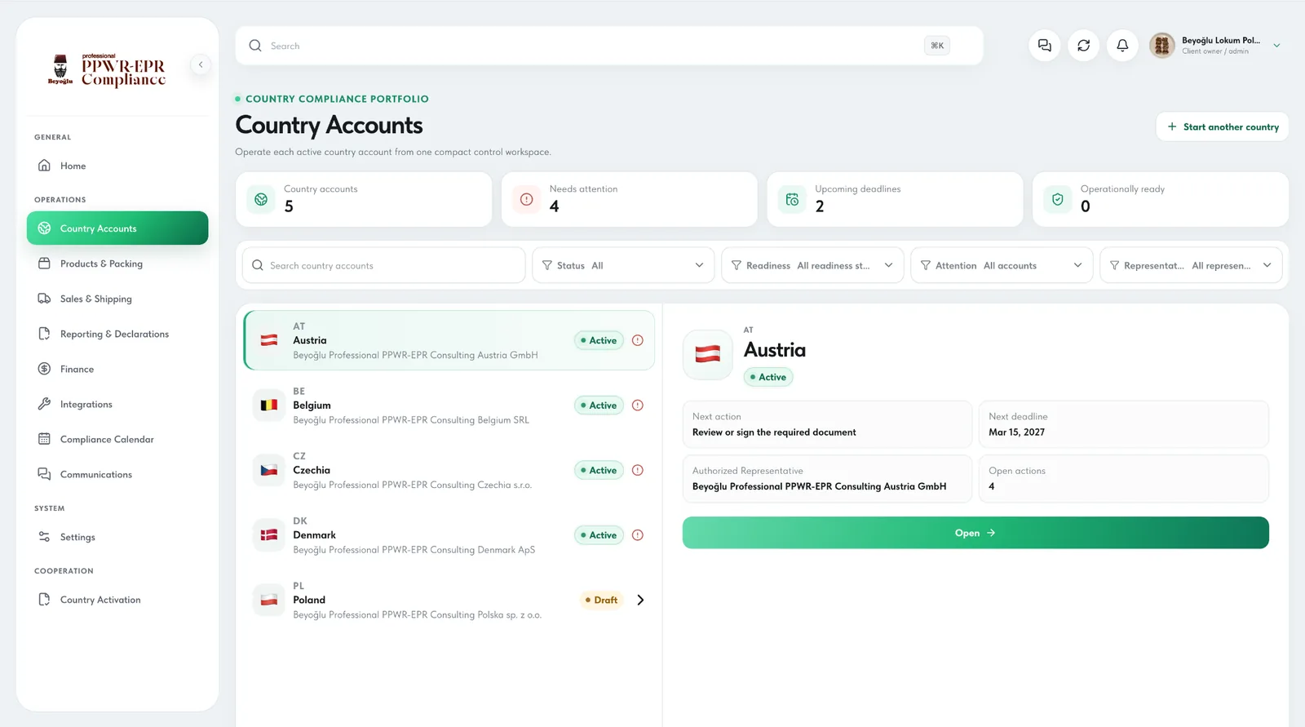Click the Needs attention alert icon card
This screenshot has width=1305, height=727.
click(x=527, y=199)
